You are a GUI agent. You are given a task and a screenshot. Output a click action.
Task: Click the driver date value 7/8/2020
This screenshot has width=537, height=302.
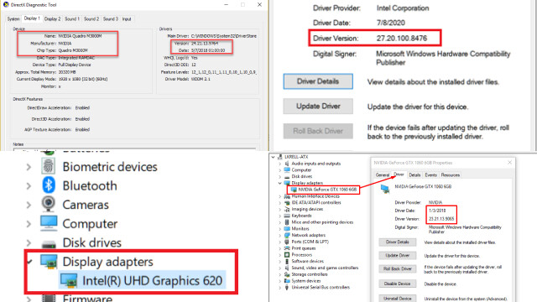click(x=391, y=23)
